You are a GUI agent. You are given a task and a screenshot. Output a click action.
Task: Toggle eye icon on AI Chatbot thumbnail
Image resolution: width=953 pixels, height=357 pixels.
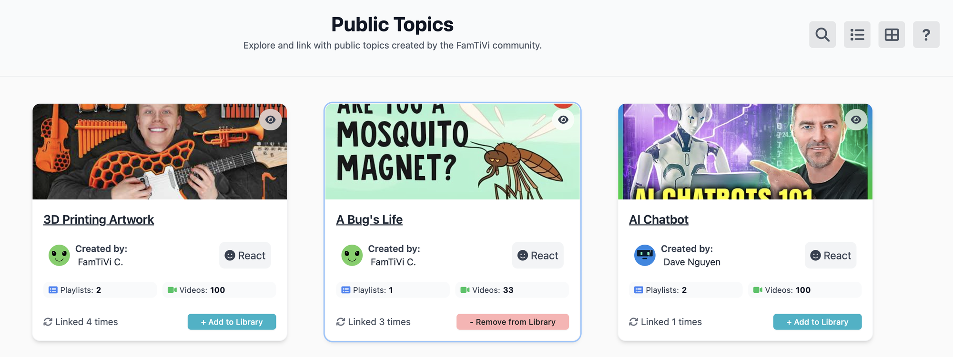856,120
